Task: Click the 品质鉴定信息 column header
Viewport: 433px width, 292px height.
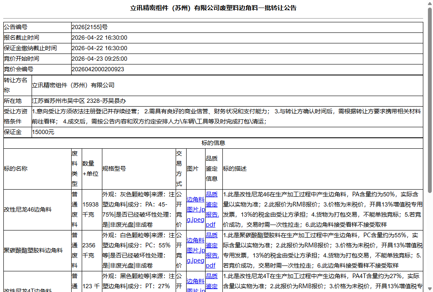Action: coord(214,169)
